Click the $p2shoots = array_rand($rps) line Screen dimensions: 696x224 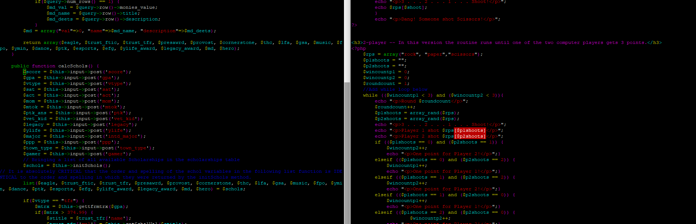417,119
